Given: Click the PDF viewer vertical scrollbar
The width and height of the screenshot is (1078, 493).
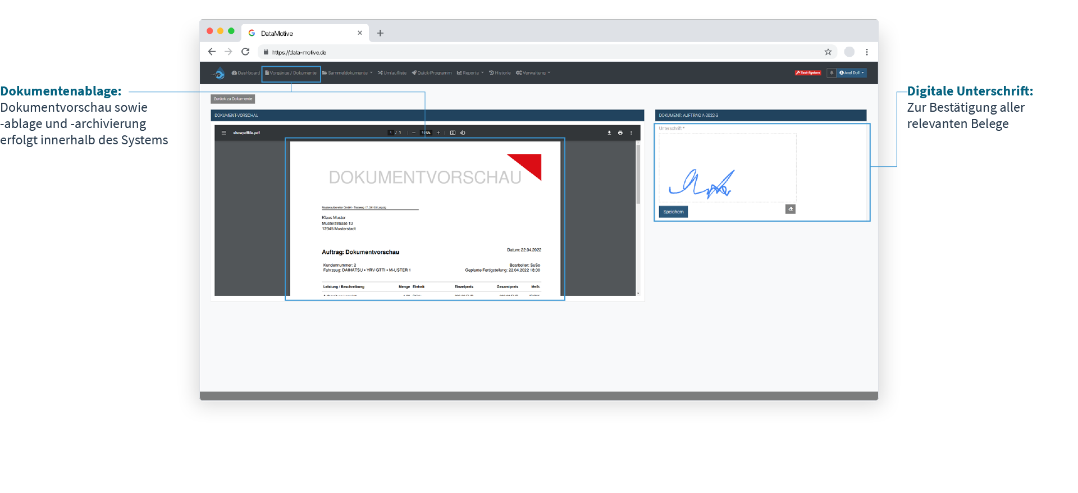Looking at the screenshot, I should pos(638,174).
